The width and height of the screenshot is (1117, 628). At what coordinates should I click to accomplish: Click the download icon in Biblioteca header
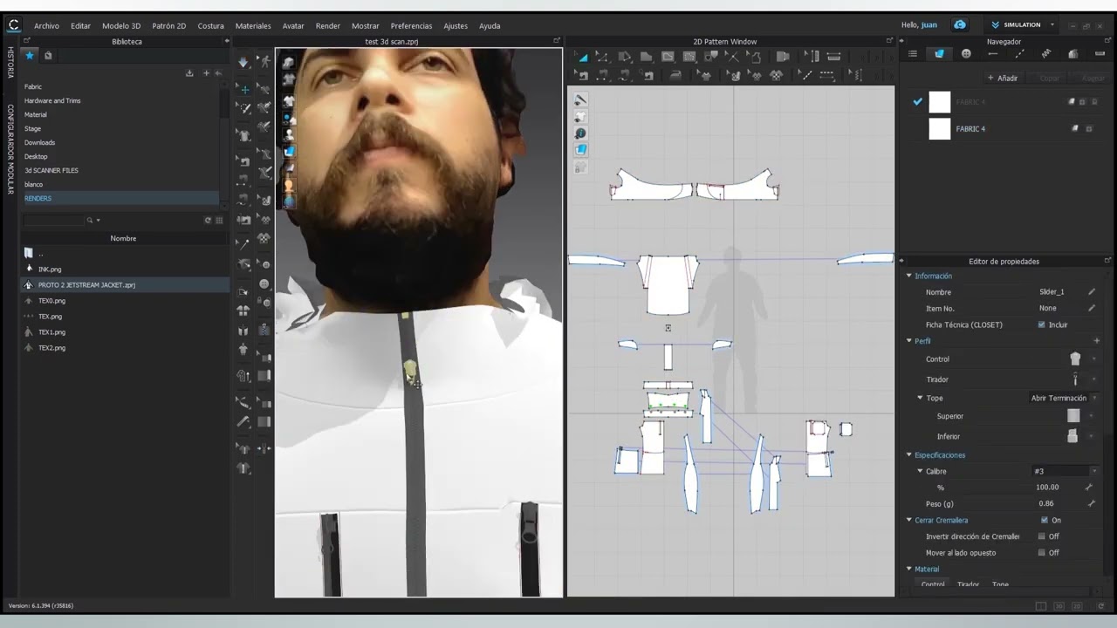tap(189, 73)
